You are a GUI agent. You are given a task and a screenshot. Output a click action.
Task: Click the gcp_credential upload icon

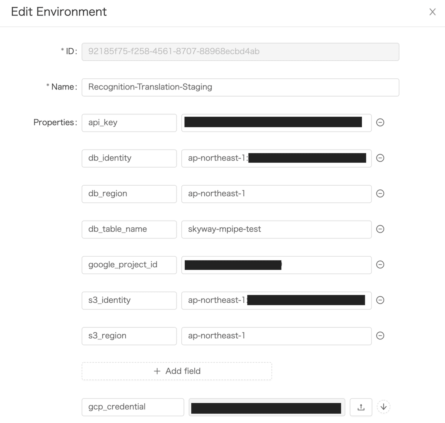[x=361, y=407]
